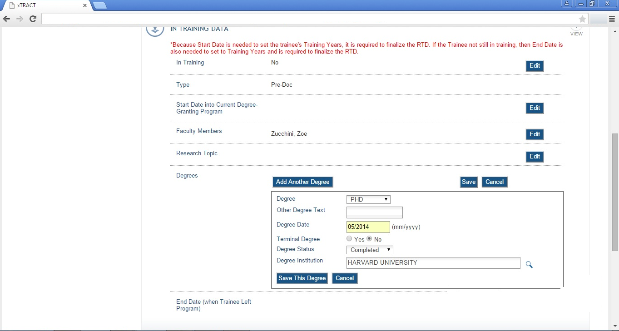The height and width of the screenshot is (331, 619).
Task: Click the browser forward arrow
Action: pos(20,19)
